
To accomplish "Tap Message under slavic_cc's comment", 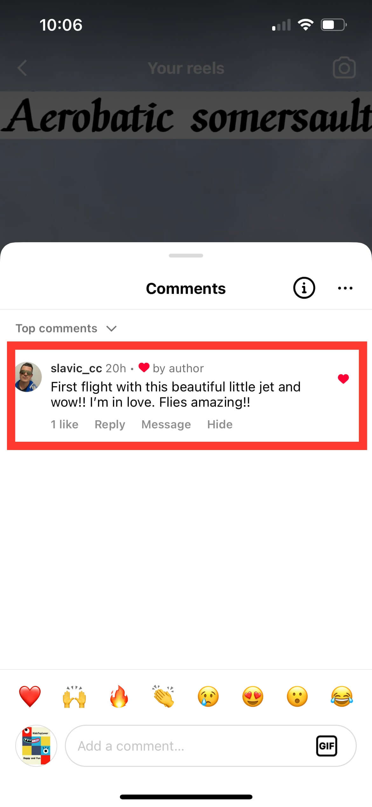I will tap(166, 424).
